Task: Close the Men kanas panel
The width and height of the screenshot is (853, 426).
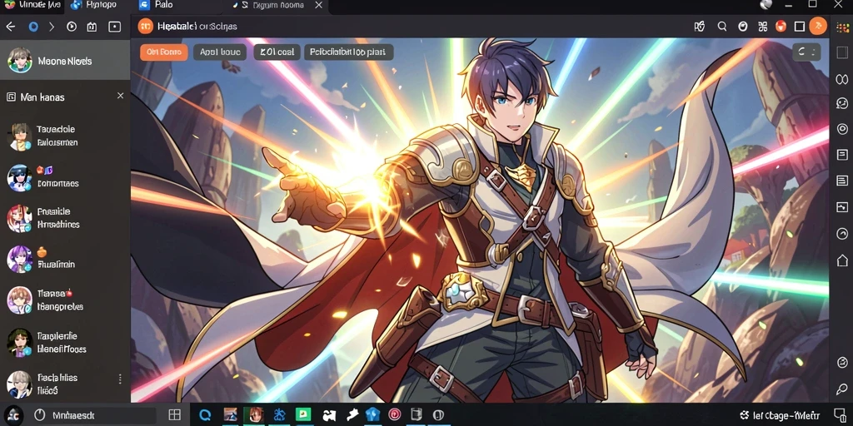Action: pyautogui.click(x=120, y=96)
